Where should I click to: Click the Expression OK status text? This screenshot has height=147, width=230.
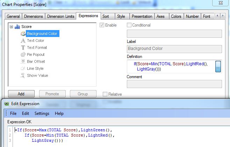pos(19,122)
